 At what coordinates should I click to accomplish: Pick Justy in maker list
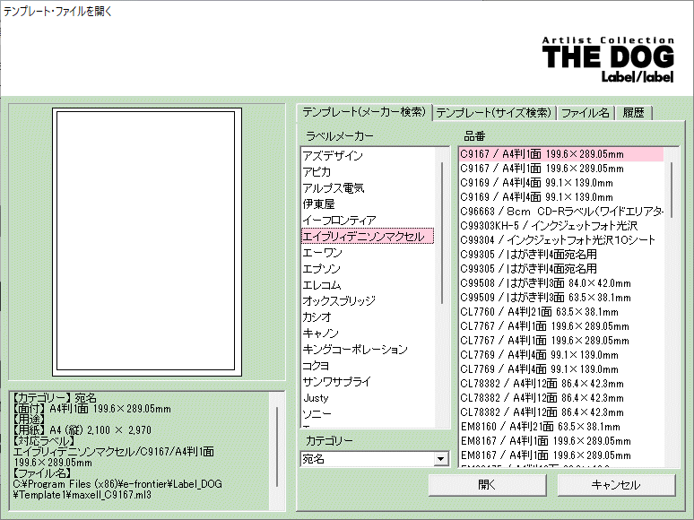point(368,398)
